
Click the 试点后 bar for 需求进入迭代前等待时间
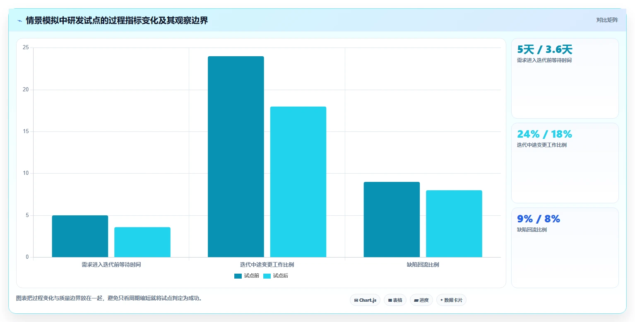coord(142,242)
